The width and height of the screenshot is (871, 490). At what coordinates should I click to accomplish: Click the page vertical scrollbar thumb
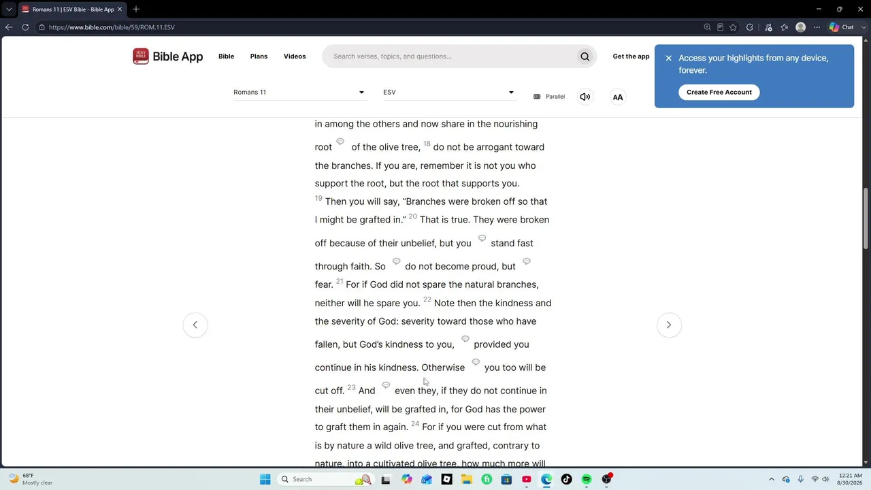[866, 218]
